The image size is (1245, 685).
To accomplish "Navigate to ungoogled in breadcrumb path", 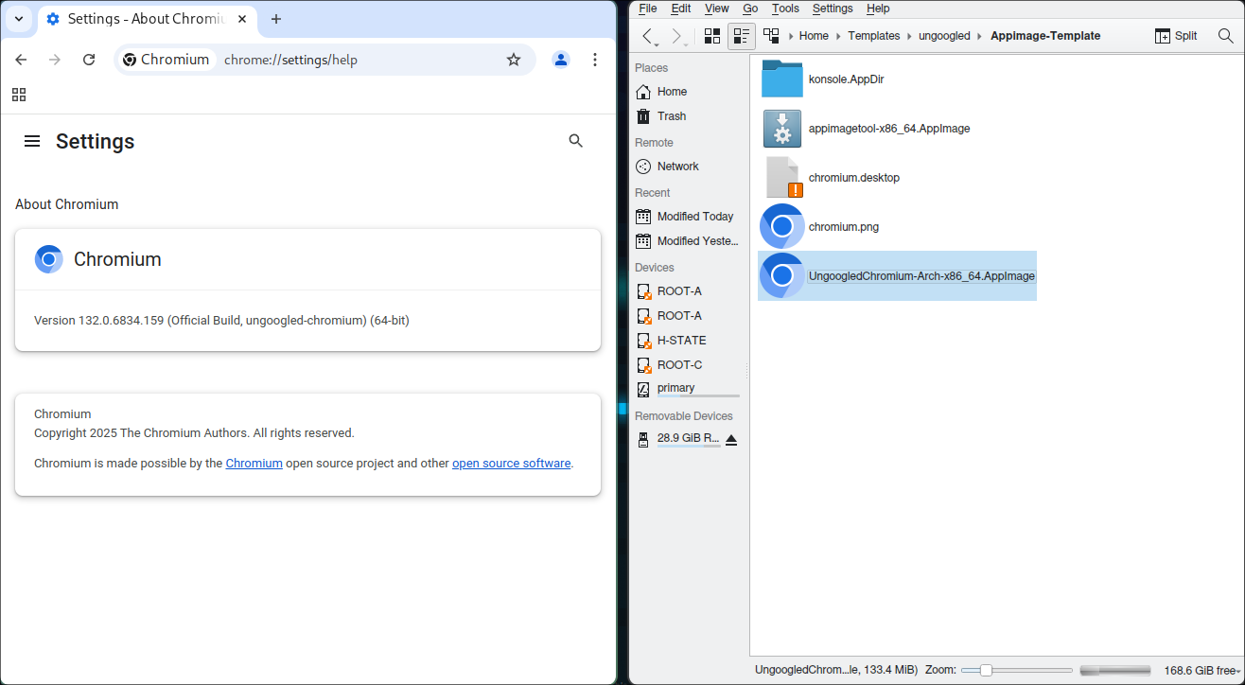I will point(944,36).
